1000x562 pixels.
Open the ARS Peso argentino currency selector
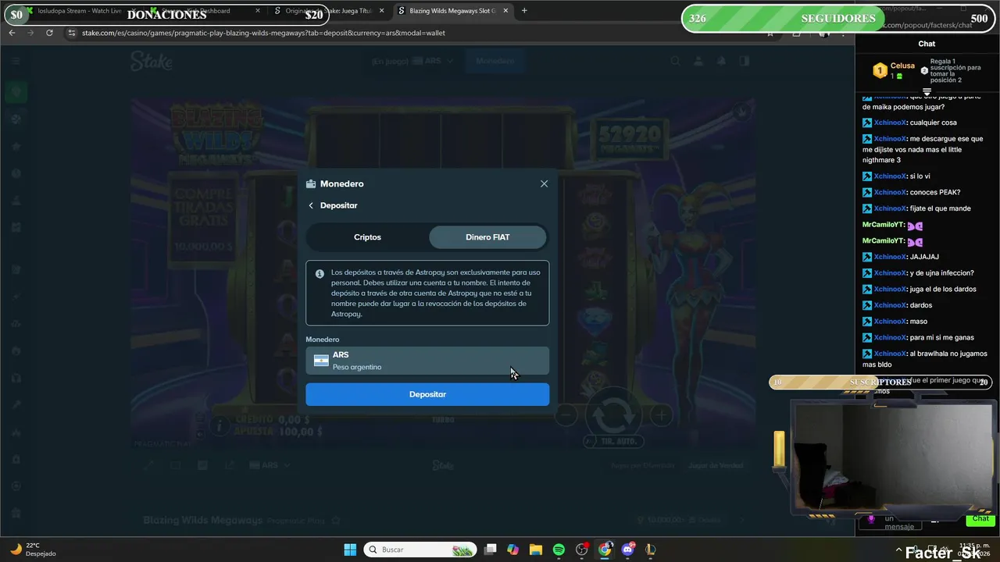pos(427,361)
